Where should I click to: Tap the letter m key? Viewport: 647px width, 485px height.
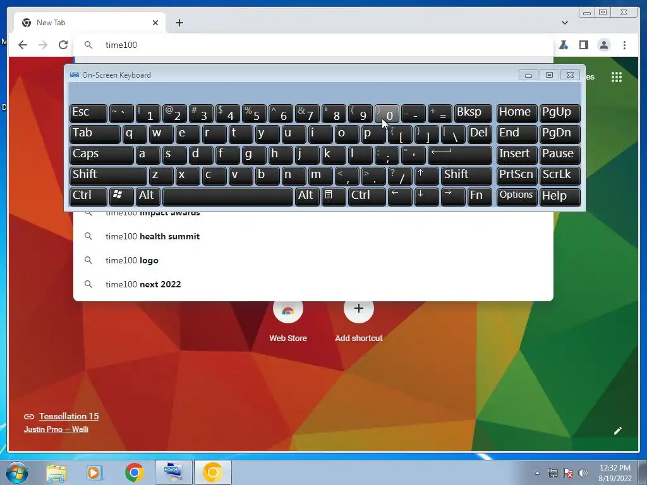coord(320,176)
